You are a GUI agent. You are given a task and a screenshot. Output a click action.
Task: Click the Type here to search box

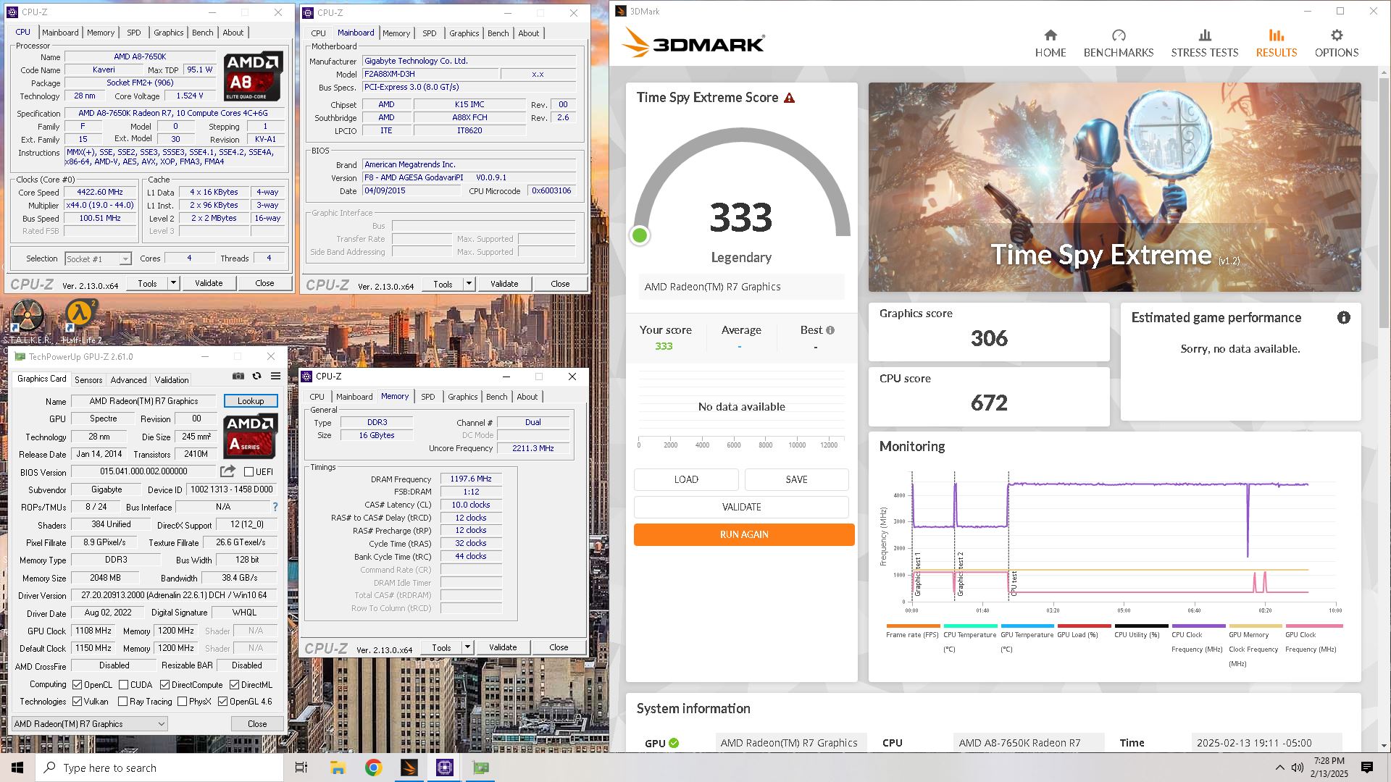159,768
